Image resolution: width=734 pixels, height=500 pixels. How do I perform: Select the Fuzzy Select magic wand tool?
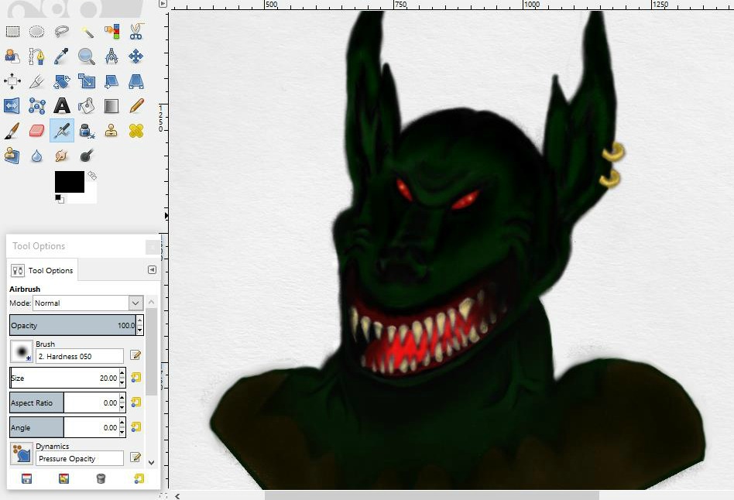tap(87, 32)
